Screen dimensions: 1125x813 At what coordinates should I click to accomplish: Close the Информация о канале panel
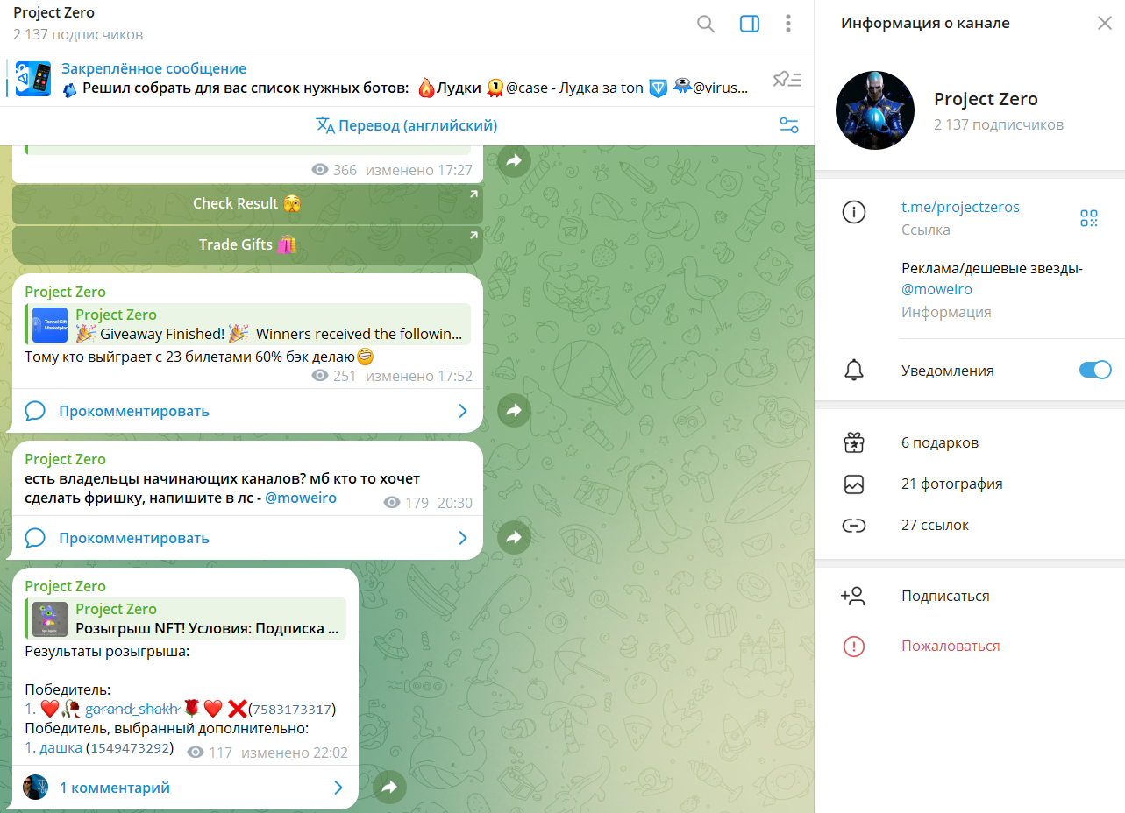pyautogui.click(x=1105, y=24)
